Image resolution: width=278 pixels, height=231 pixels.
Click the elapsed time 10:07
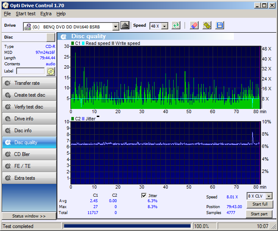pyautogui.click(x=263, y=226)
